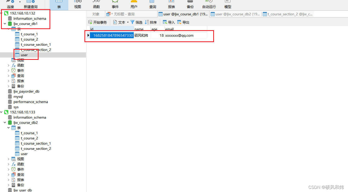Select t_course_section_1 table in ljw_course_db1
The image size is (348, 192).
(36, 44)
